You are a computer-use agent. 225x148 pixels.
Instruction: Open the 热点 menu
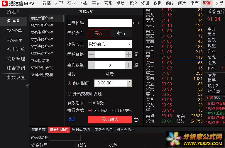click(x=84, y=3)
